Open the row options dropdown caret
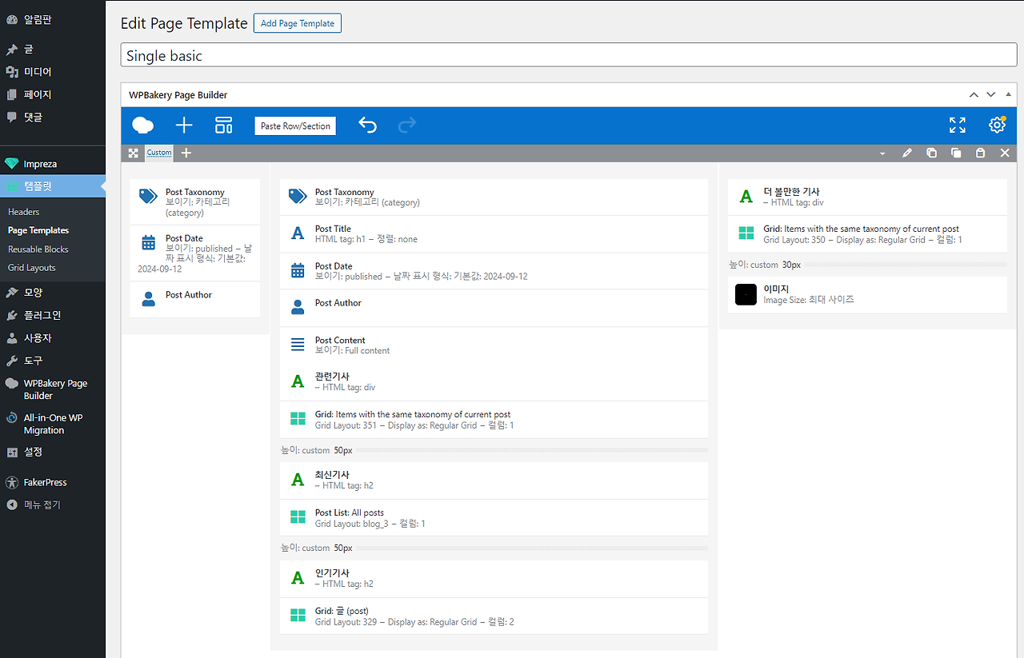Screen dimensions: 1024x658 pyautogui.click(x=882, y=153)
